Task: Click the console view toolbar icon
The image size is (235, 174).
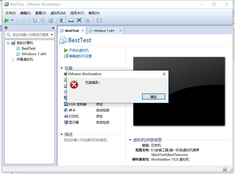Action: [99, 20]
